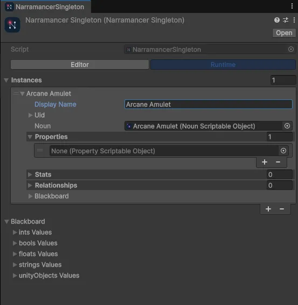Click the Properties size field

pyautogui.click(x=279, y=137)
